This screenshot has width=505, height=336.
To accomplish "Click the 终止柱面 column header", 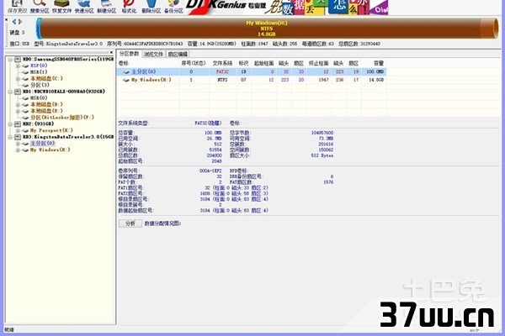I will coord(318,63).
